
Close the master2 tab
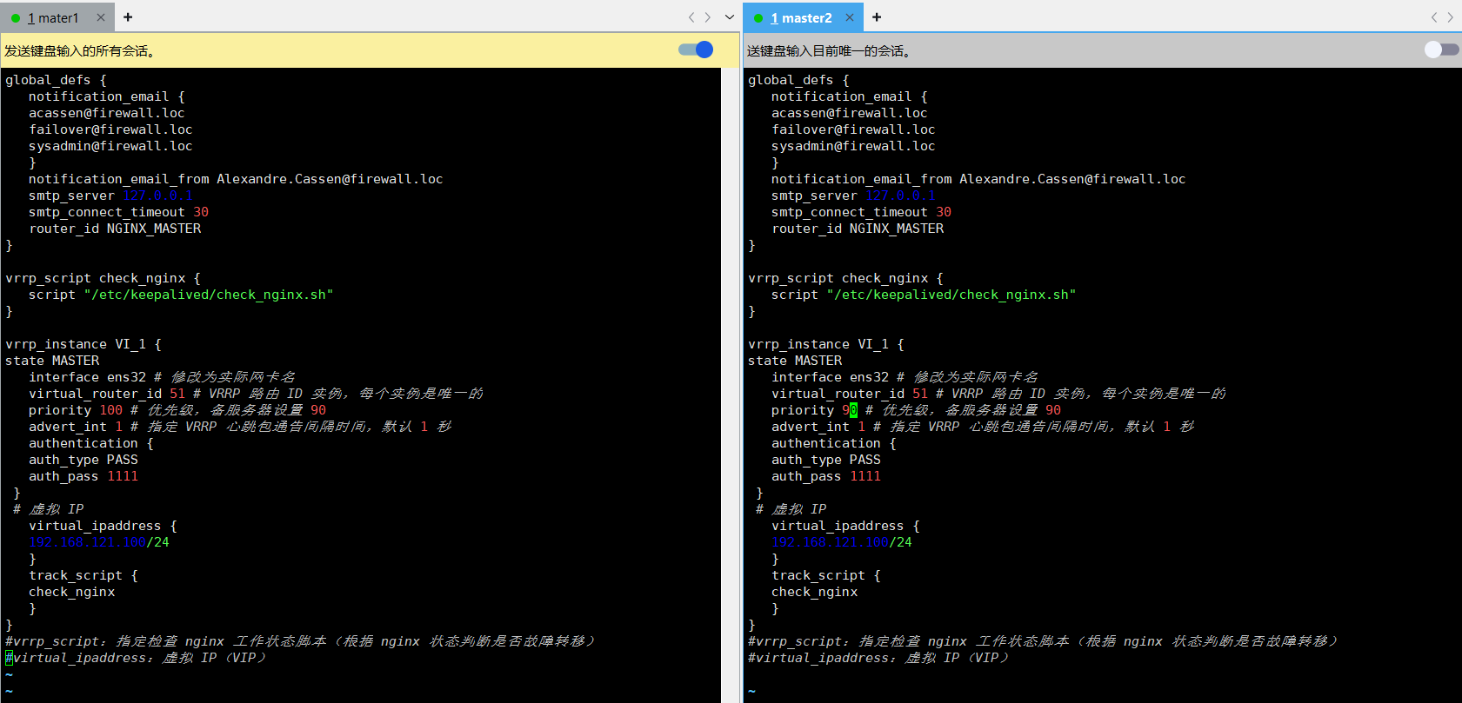[x=850, y=17]
